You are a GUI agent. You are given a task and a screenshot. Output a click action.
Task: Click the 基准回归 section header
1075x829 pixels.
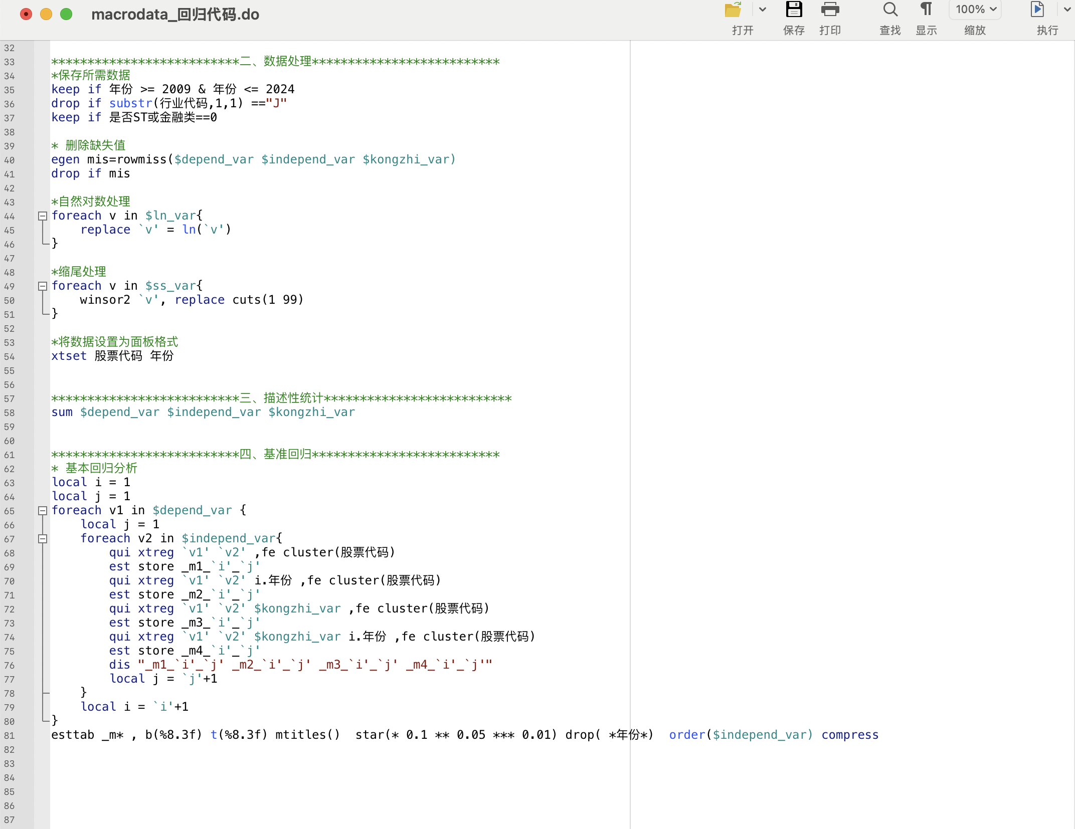point(275,455)
